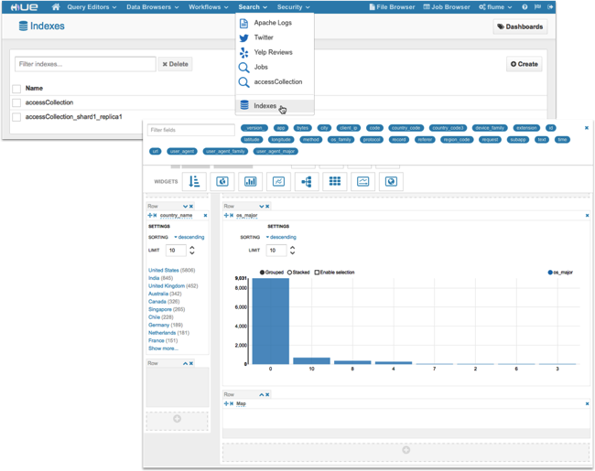This screenshot has width=595, height=471.
Task: Remove the os_major widget
Action: pos(587,216)
